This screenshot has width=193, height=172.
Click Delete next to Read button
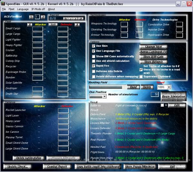(x=147, y=87)
